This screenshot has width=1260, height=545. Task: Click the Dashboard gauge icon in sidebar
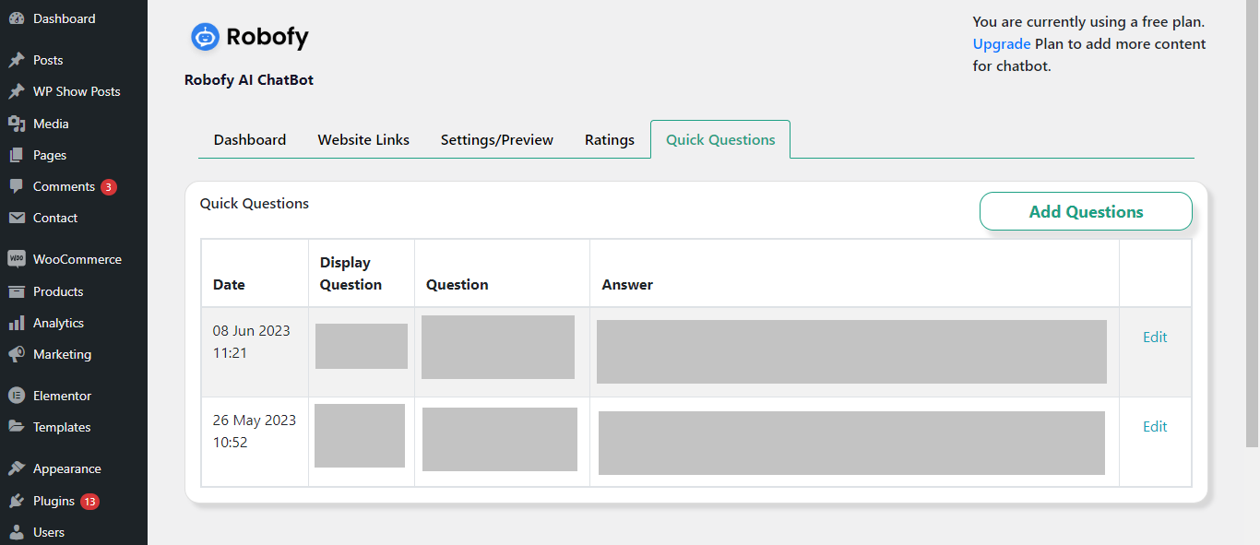pos(16,18)
